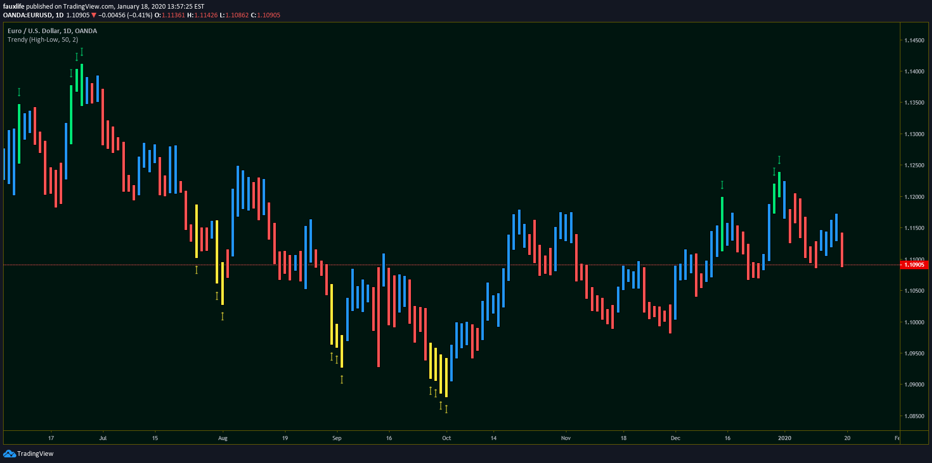Click the close value C:1.10905
The image size is (932, 463).
pos(266,15)
